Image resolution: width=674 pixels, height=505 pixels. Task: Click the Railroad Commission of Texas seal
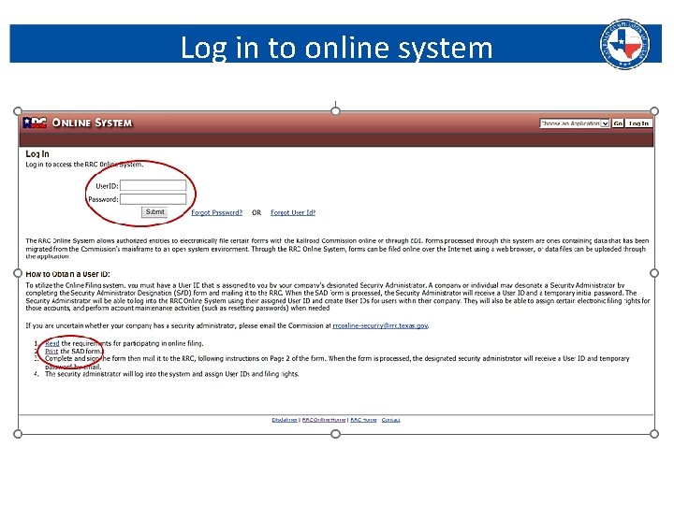[624, 44]
